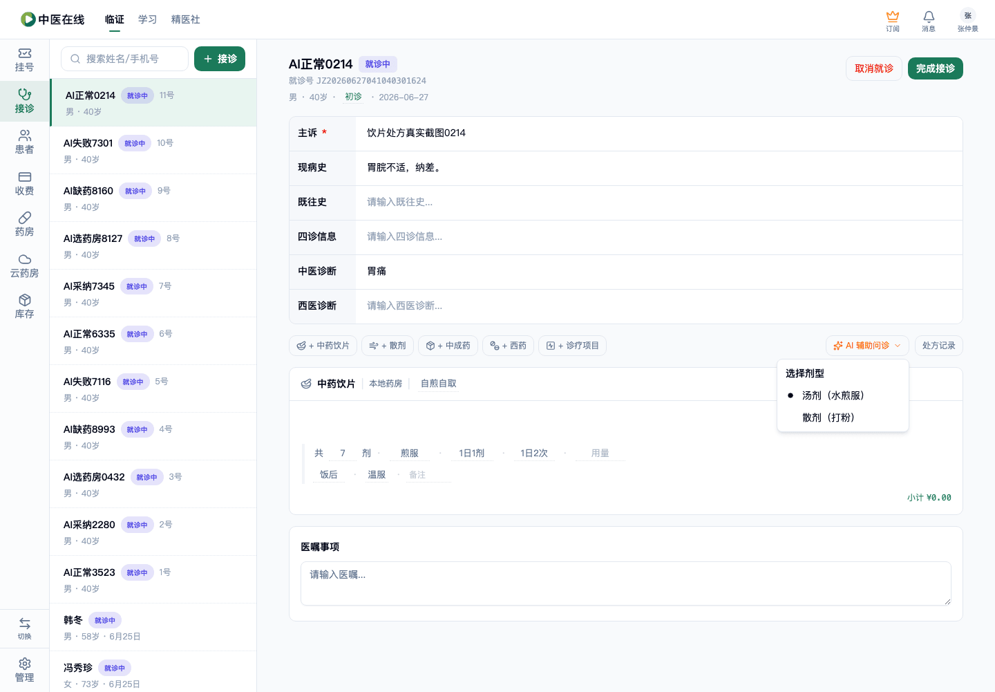The width and height of the screenshot is (995, 692).
Task: Click the 西医诊断 input field
Action: [659, 306]
